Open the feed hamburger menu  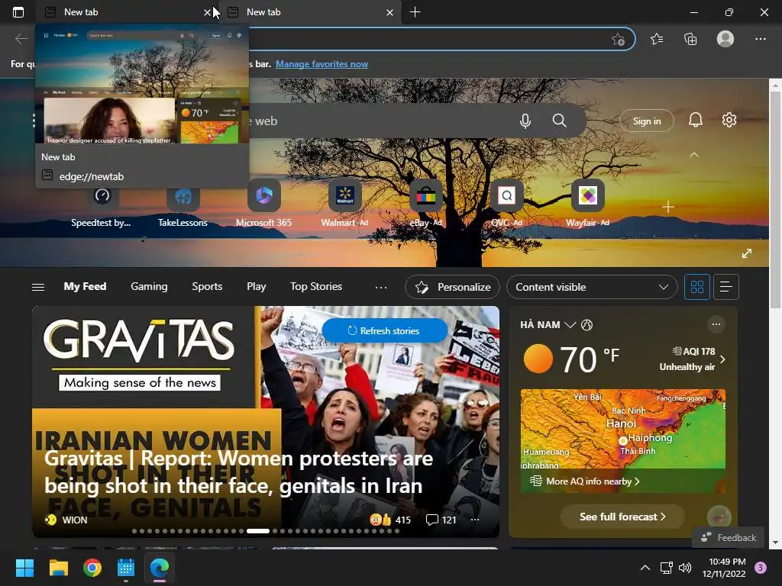click(38, 287)
